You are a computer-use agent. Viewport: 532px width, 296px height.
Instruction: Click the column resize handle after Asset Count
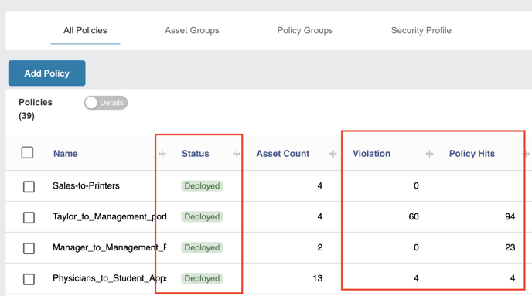(333, 154)
